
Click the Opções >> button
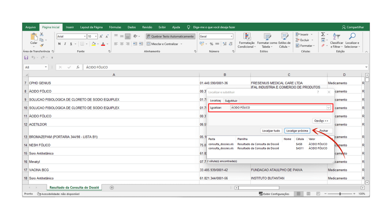tap(321, 121)
